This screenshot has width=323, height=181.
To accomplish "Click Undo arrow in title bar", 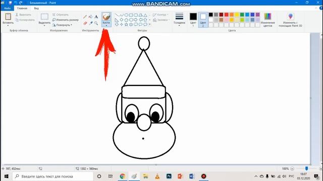I will 16,3.
